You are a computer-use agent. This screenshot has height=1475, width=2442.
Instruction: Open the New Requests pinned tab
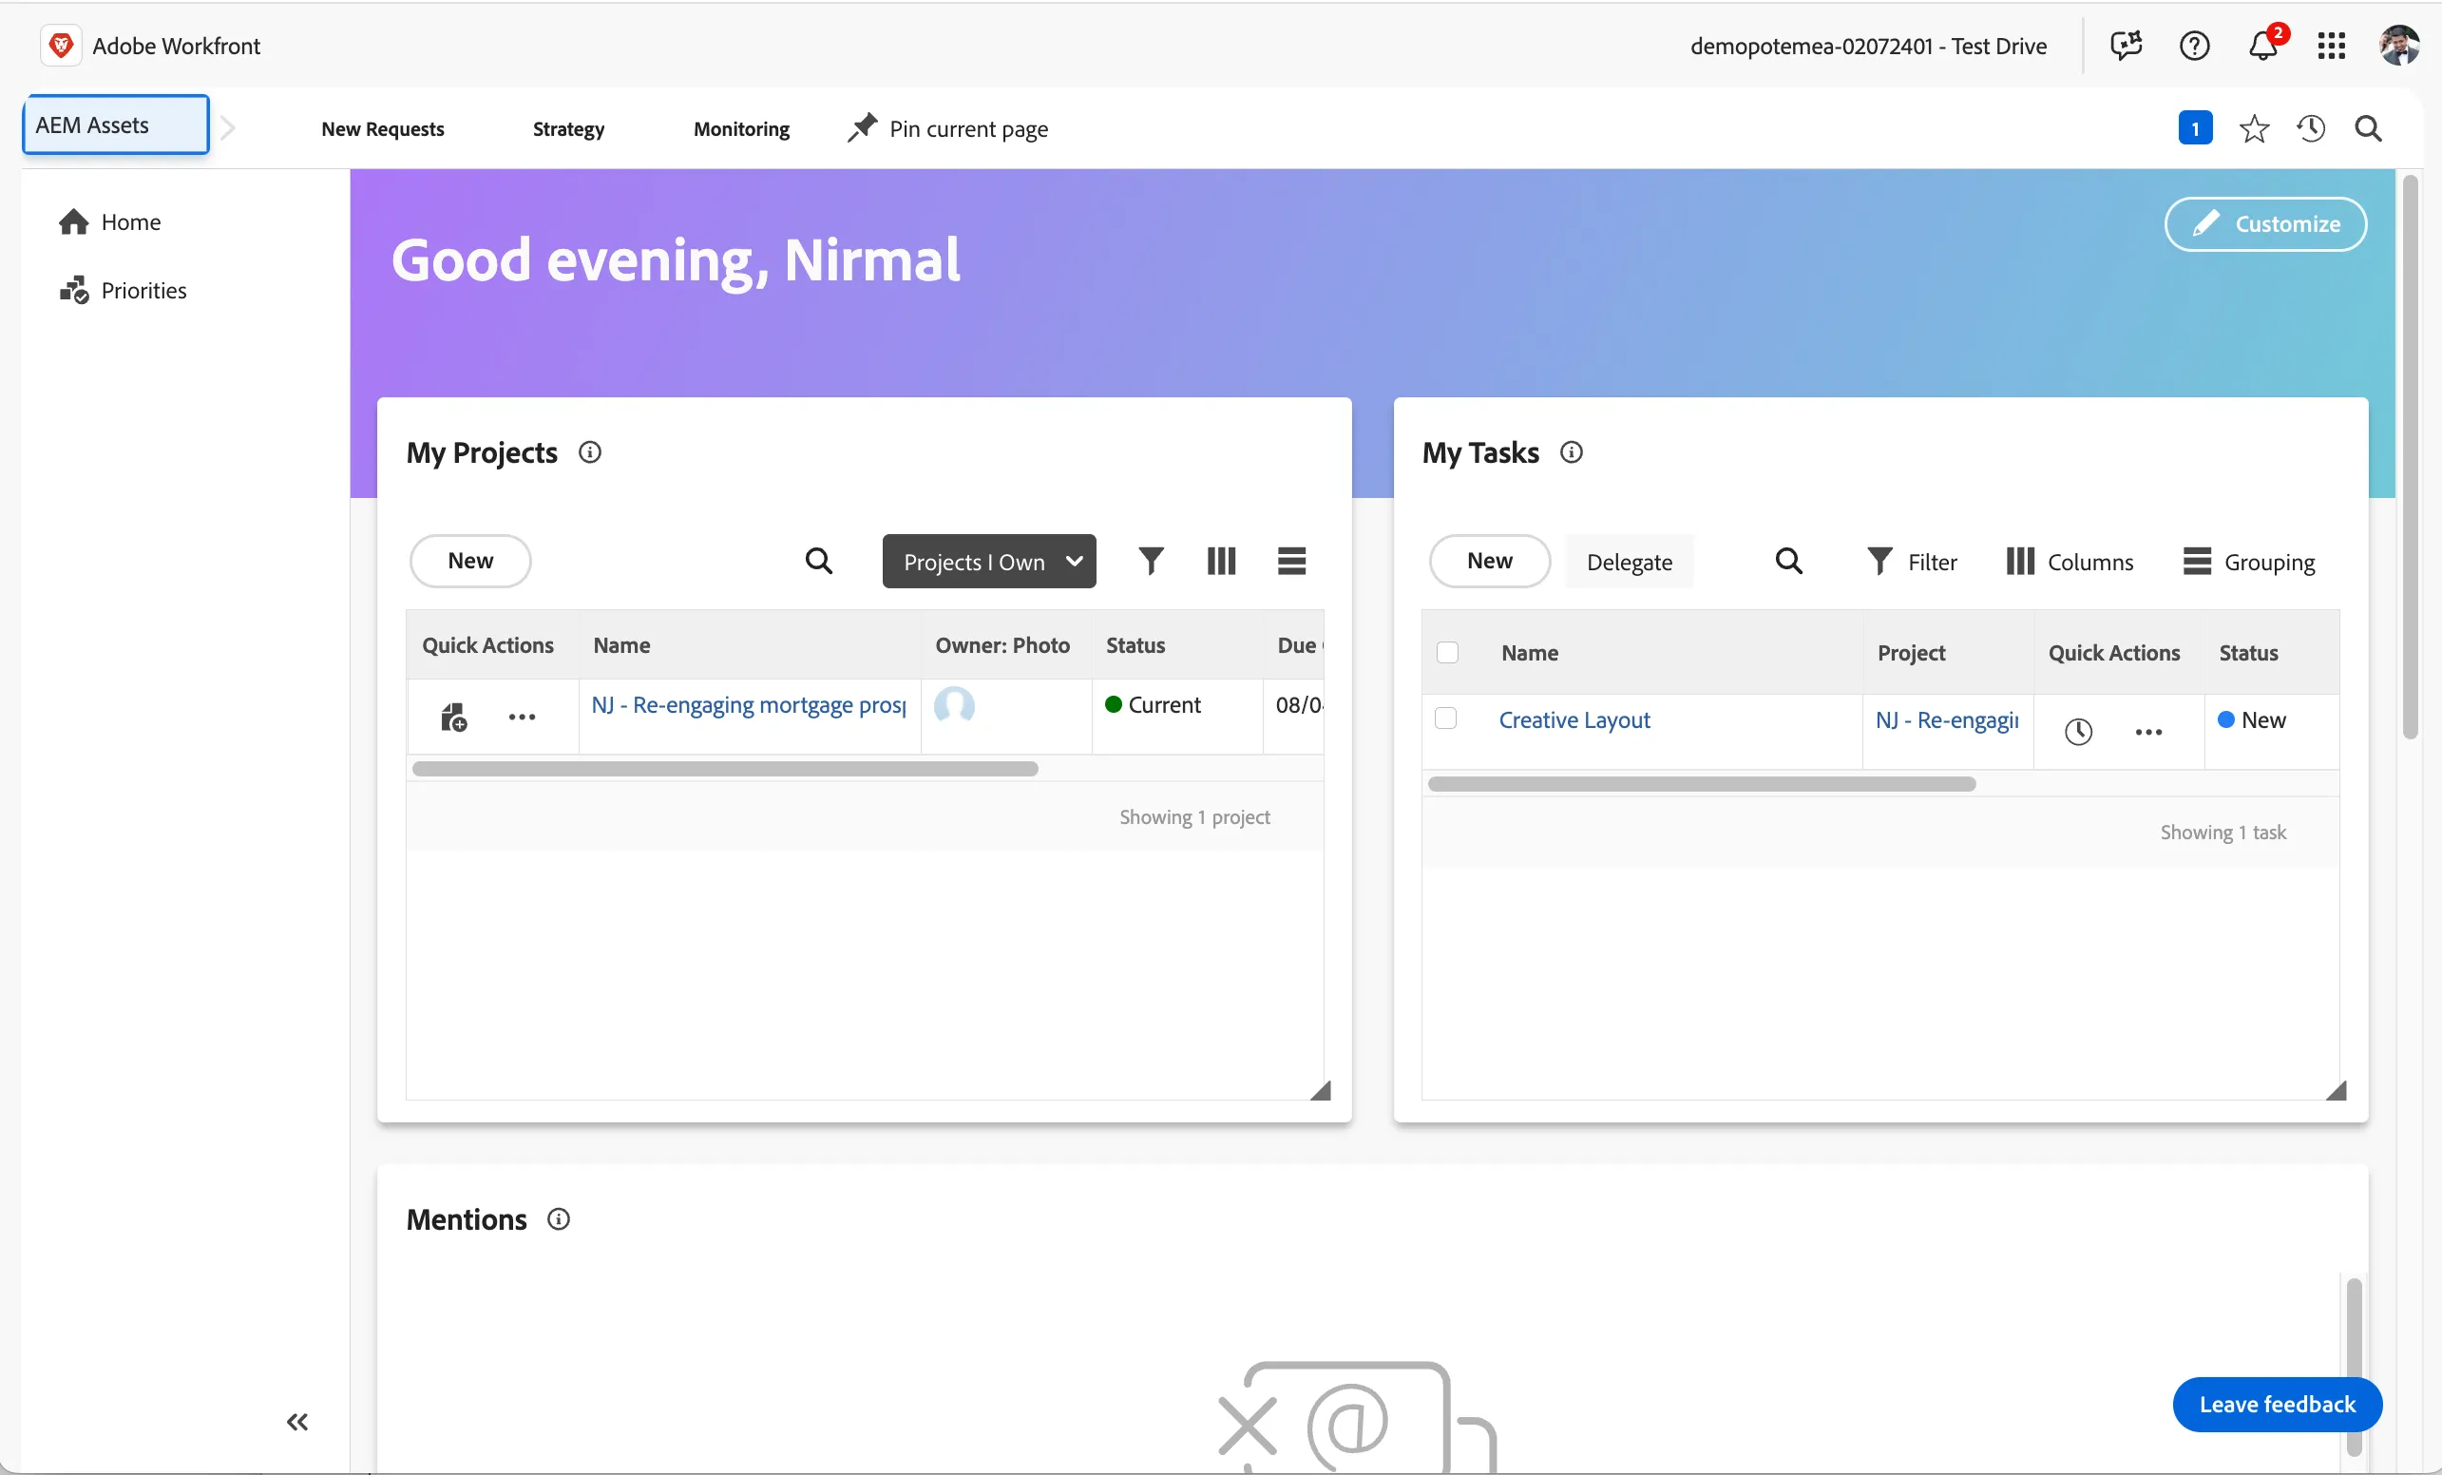pos(383,129)
